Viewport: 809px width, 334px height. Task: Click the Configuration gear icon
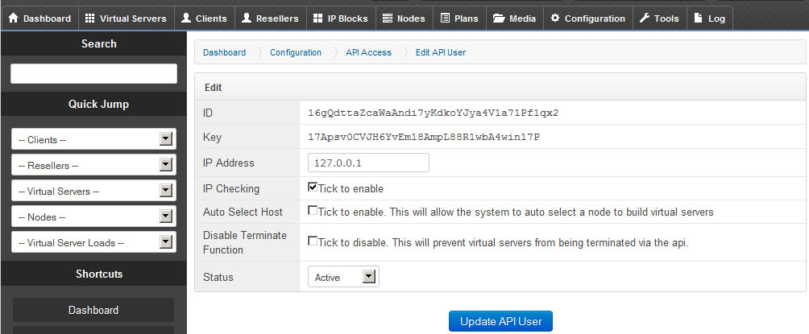pyautogui.click(x=555, y=19)
